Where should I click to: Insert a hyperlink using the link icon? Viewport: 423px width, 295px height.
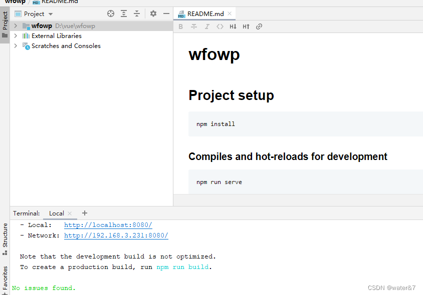coord(259,26)
